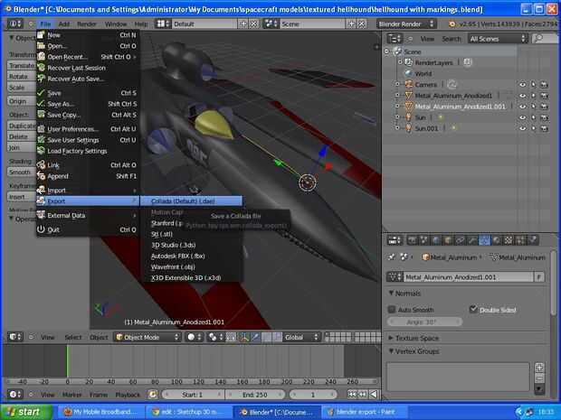Hide Camera using its eye icon

pos(522,84)
